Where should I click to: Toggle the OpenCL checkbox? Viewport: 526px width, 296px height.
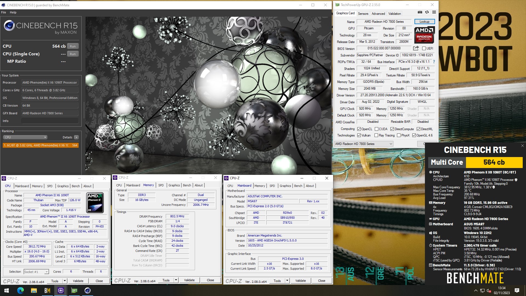(x=359, y=129)
